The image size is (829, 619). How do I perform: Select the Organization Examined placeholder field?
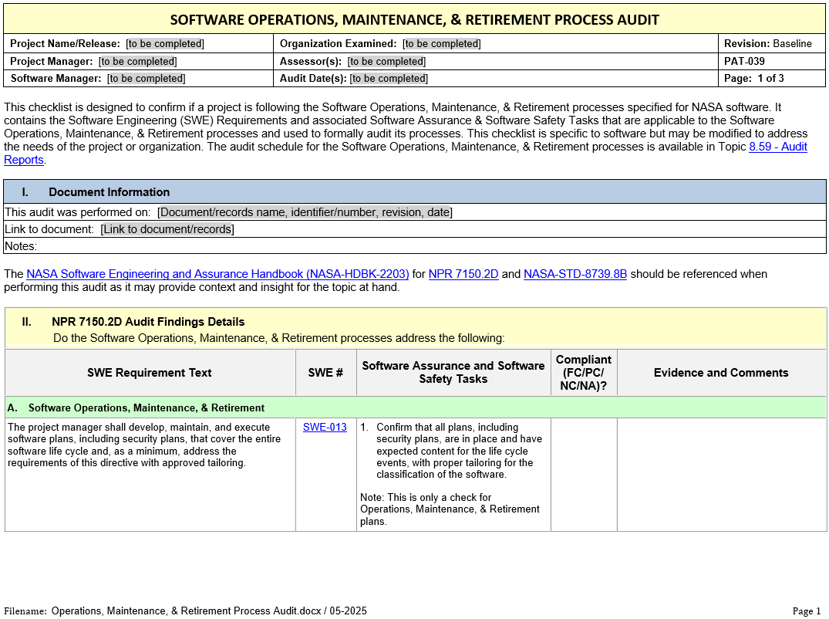[441, 44]
